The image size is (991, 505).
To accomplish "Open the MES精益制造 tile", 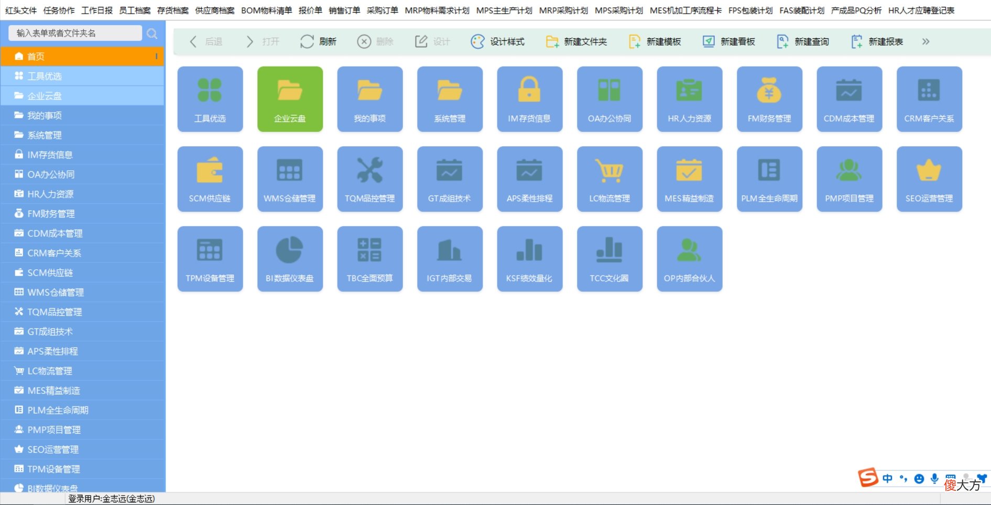I will [x=690, y=179].
